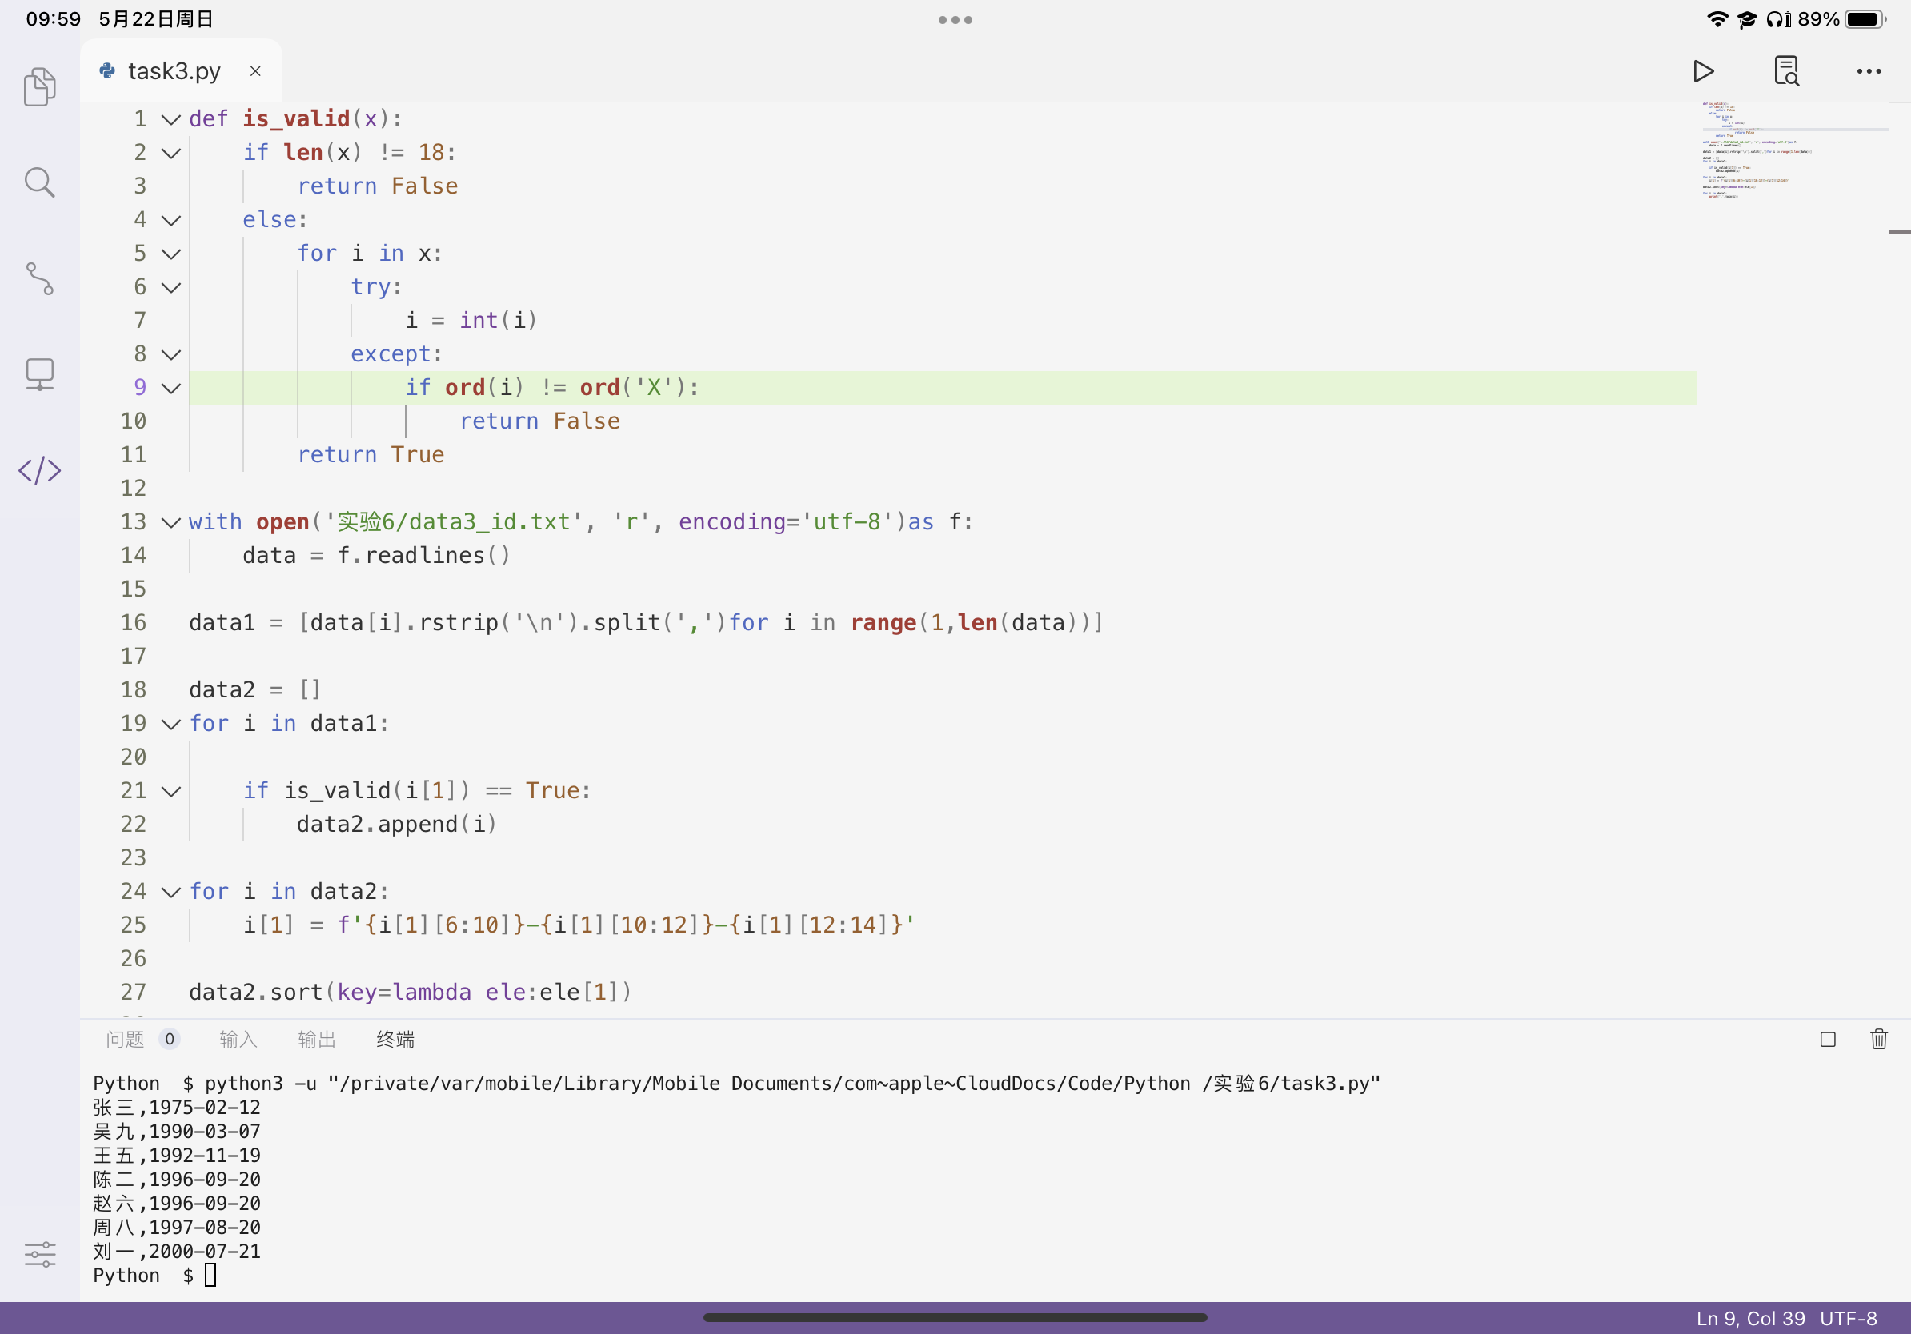This screenshot has height=1334, width=1911.
Task: Clear terminal with the trash icon
Action: pos(1878,1040)
